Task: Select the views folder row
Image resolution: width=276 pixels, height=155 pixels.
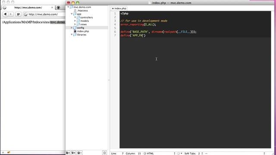Action: point(87,24)
